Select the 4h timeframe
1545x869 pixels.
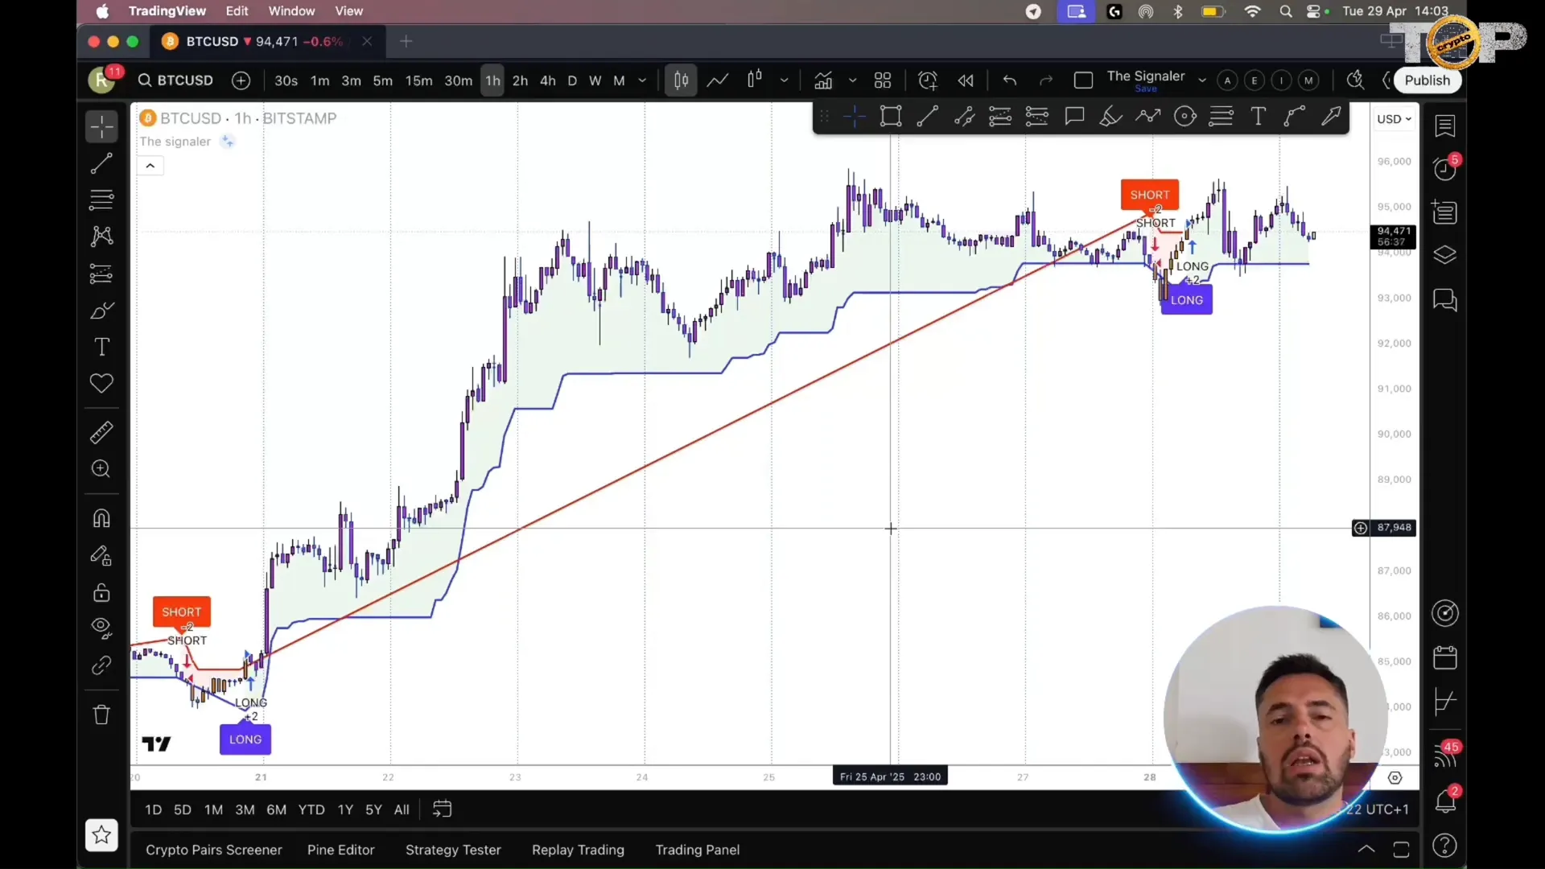548,80
